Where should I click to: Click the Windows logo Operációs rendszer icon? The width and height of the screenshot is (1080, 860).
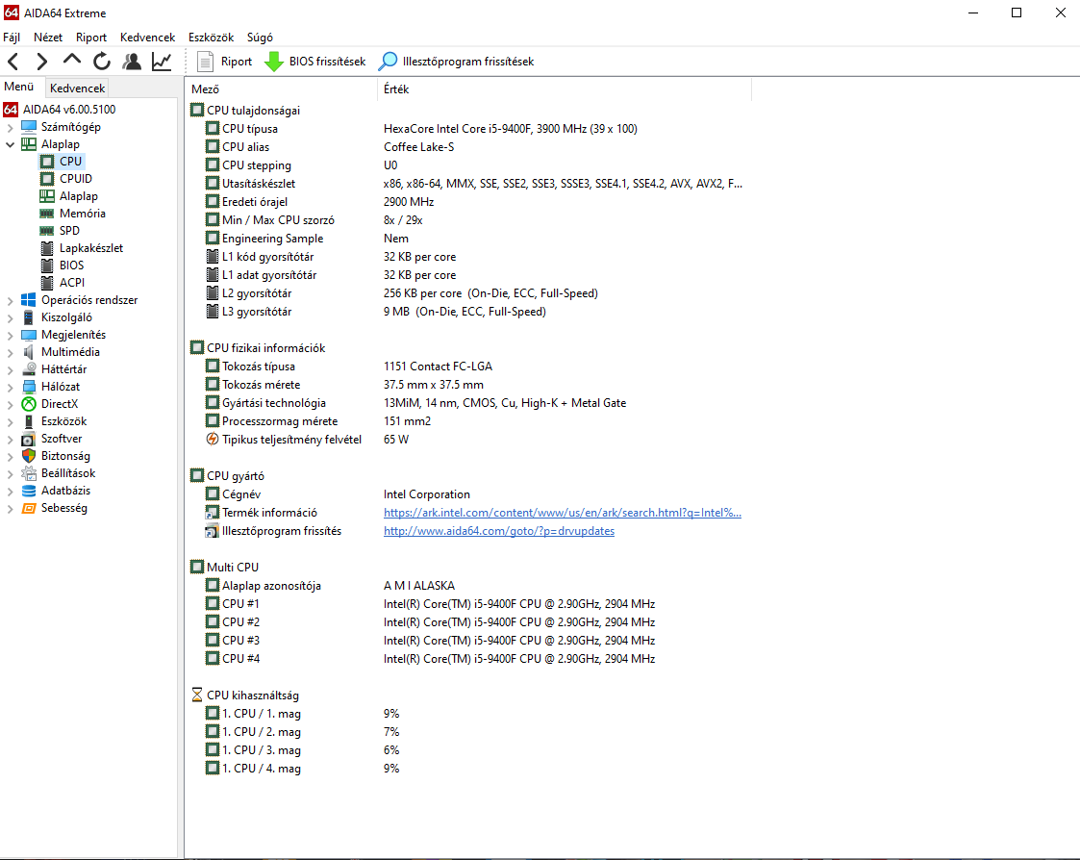point(28,300)
